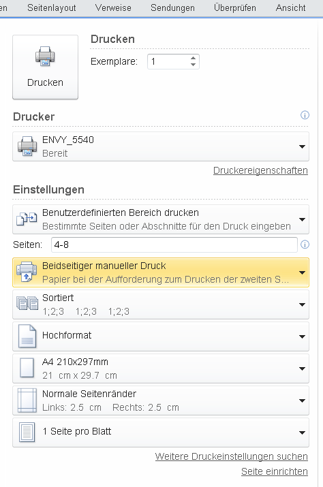Click into the Seiten input field

point(174,245)
